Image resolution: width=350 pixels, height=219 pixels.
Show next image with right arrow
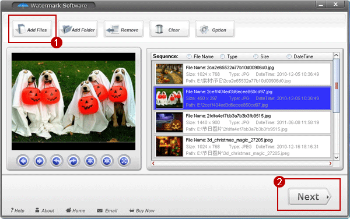[x=40, y=161]
